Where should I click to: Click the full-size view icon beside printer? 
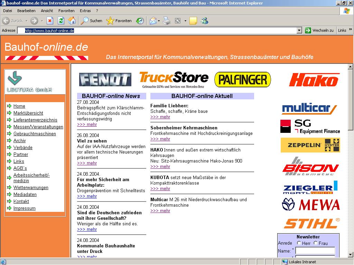pyautogui.click(x=178, y=21)
